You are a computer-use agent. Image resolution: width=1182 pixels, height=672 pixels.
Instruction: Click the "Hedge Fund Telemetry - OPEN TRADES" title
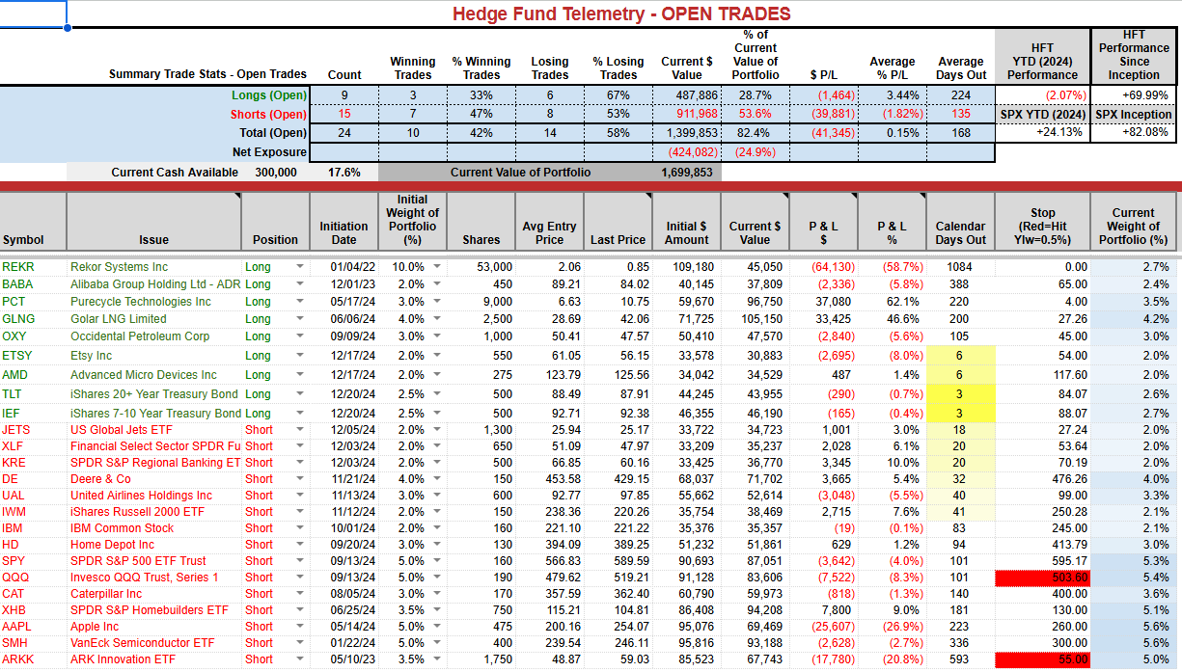[621, 13]
